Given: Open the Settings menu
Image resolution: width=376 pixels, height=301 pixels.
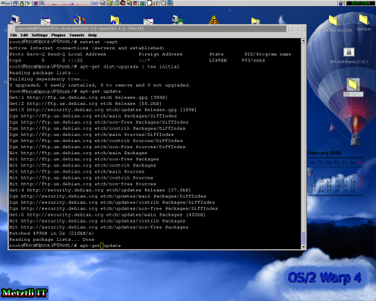Looking at the screenshot, I should pos(39,35).
